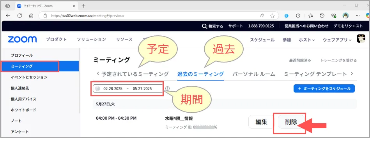Open browser essentials heart icon

334,16
